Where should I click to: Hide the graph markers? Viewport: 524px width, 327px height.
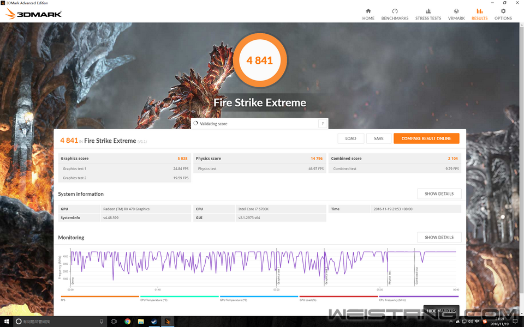[441, 311]
